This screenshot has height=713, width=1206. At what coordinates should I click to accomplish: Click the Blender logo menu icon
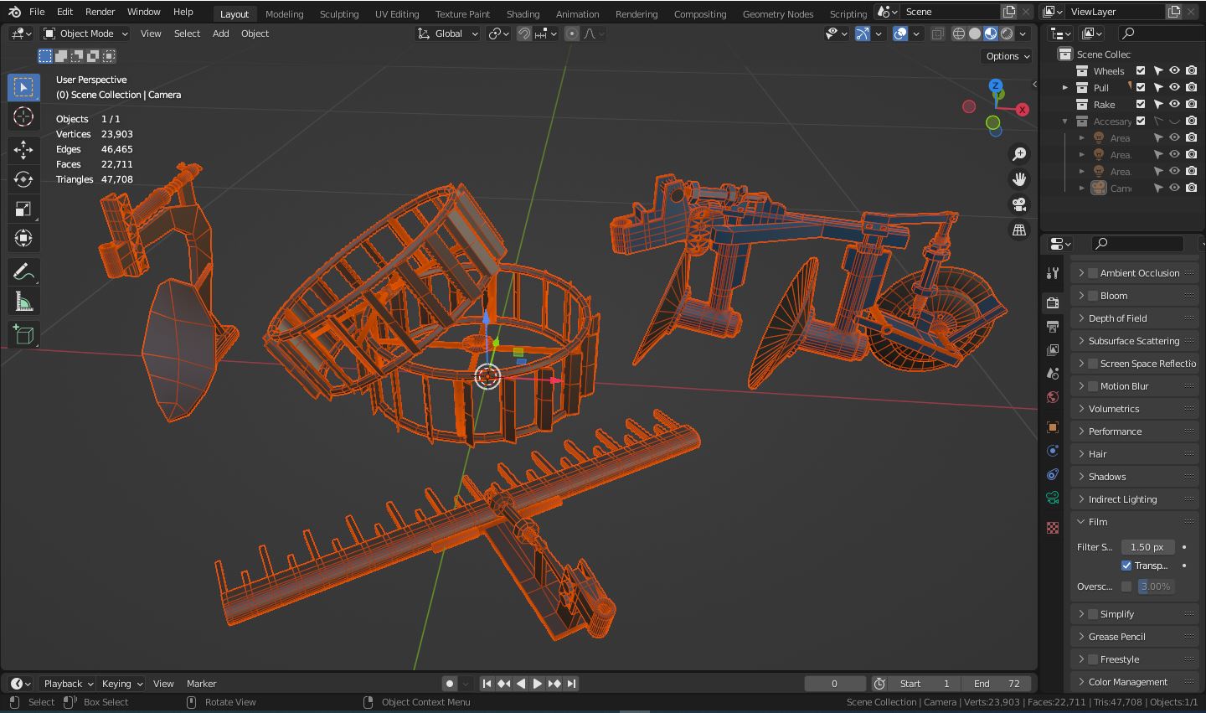(x=14, y=13)
